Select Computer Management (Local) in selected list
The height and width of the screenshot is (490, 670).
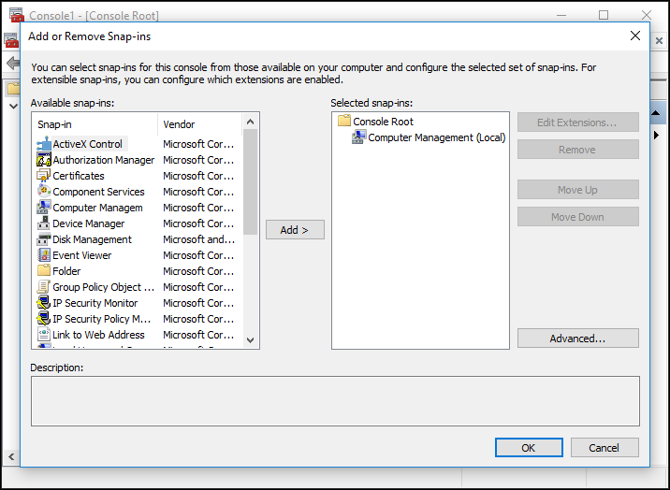(x=436, y=137)
